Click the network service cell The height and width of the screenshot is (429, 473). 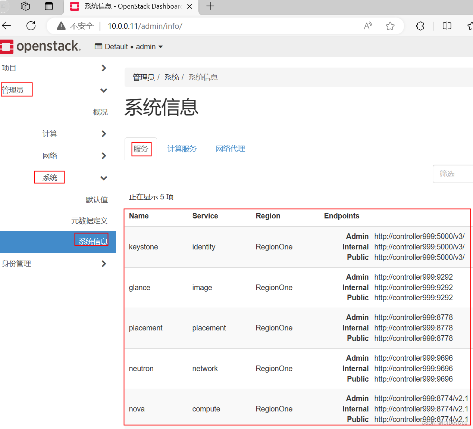205,369
